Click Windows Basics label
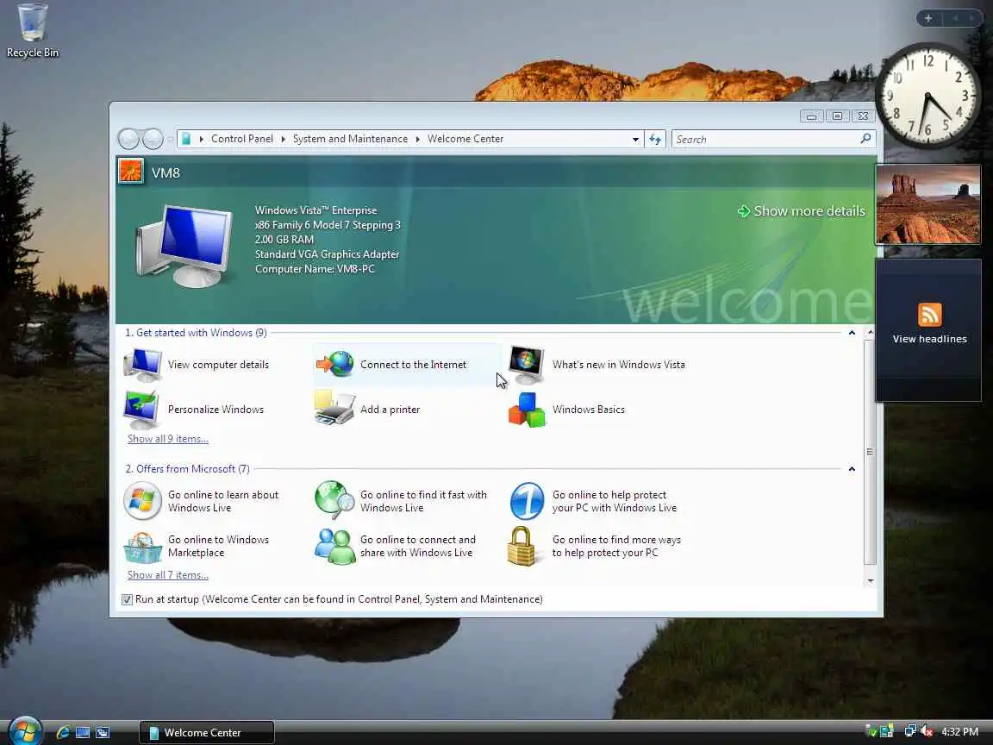Image resolution: width=993 pixels, height=745 pixels. pyautogui.click(x=589, y=410)
